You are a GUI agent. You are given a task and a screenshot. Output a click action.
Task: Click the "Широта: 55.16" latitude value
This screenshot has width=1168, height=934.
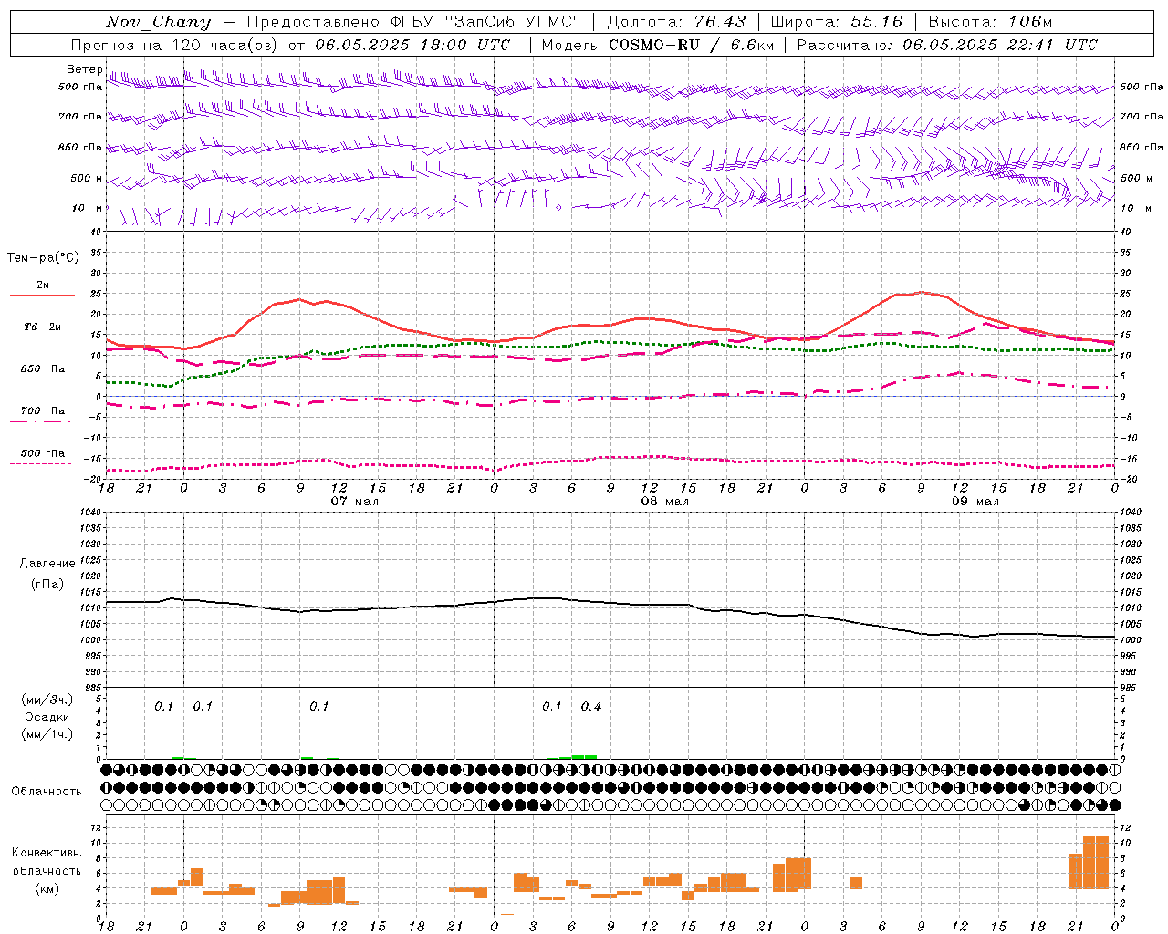(x=837, y=22)
